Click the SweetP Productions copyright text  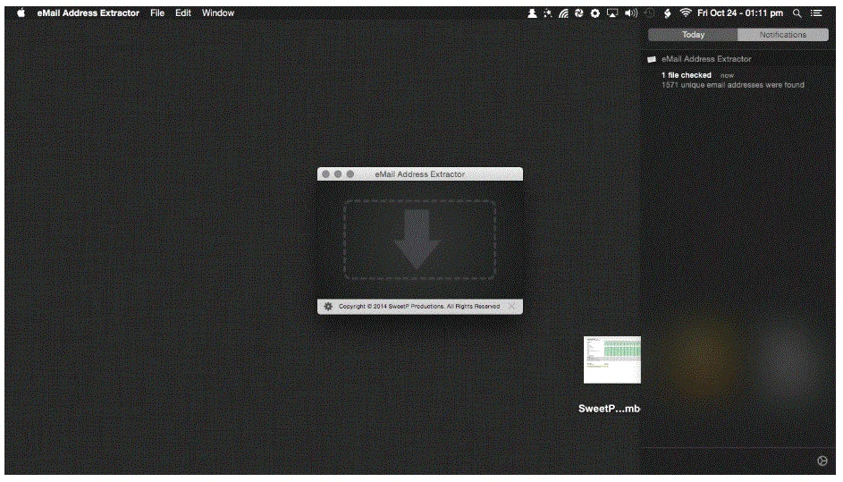tap(418, 306)
